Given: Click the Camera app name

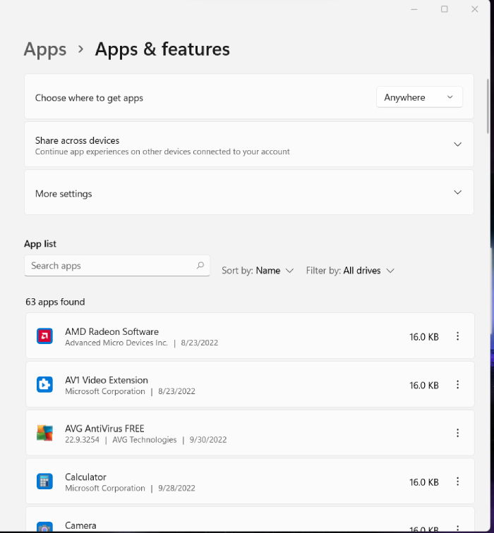Looking at the screenshot, I should pyautogui.click(x=80, y=525).
